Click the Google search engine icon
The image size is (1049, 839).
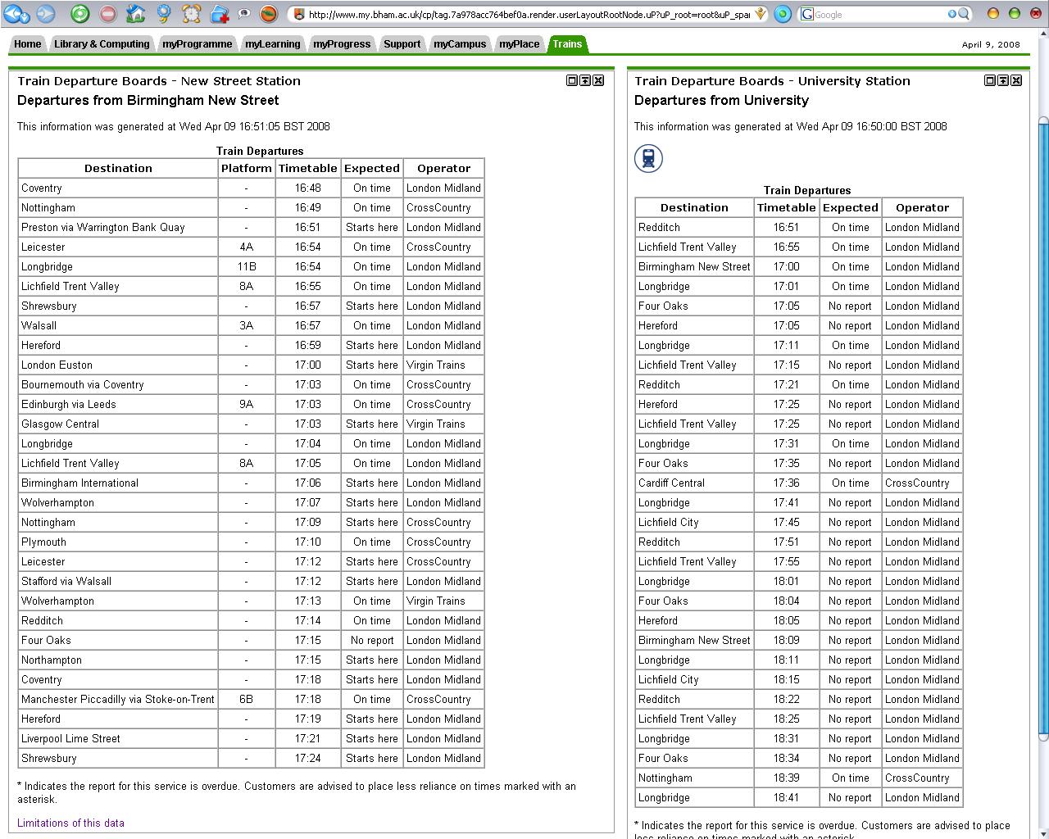(x=807, y=14)
